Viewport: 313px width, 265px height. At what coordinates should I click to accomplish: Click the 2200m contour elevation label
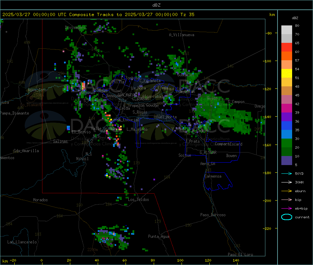click(x=93, y=250)
